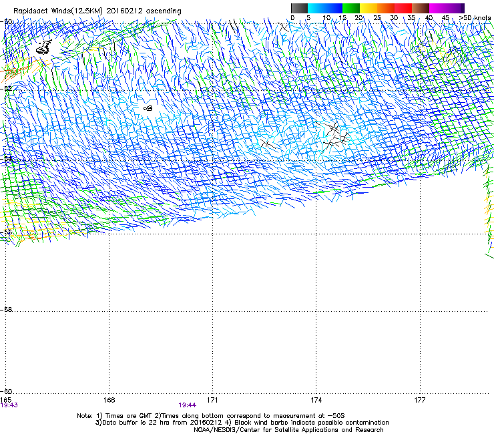Click the 165 longitude axis label

pyautogui.click(x=5, y=400)
